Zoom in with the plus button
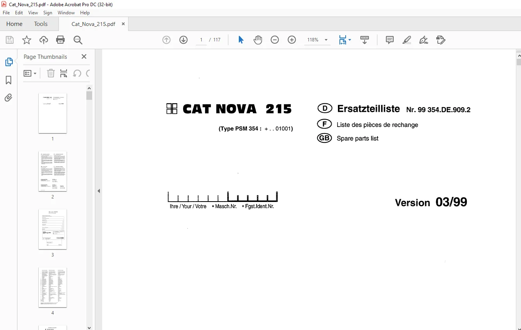Image resolution: width=521 pixels, height=330 pixels. [x=292, y=40]
